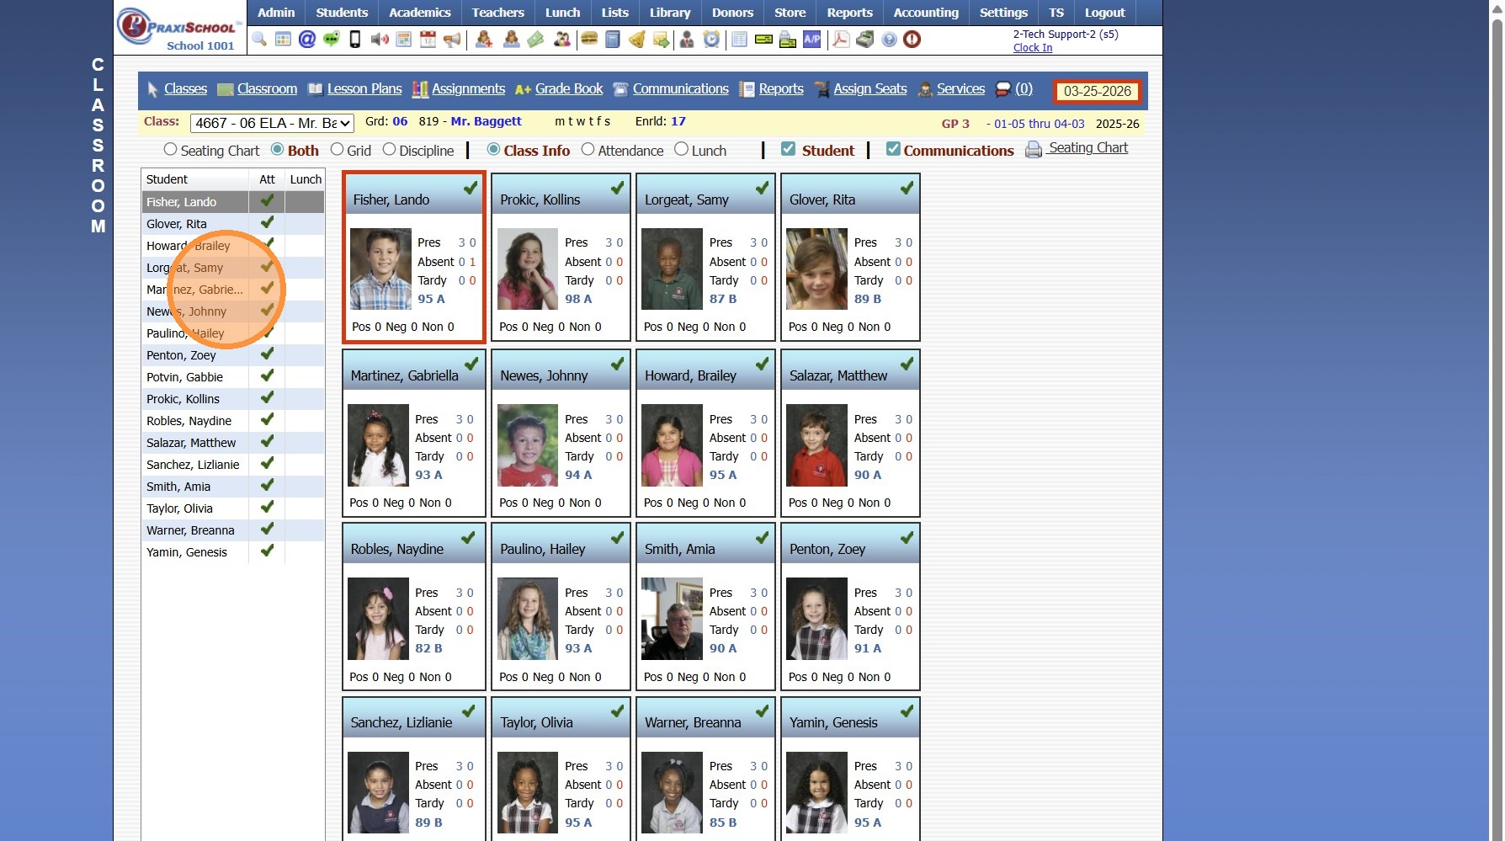Click the businessman staff icon
The width and height of the screenshot is (1505, 841).
coord(687,40)
